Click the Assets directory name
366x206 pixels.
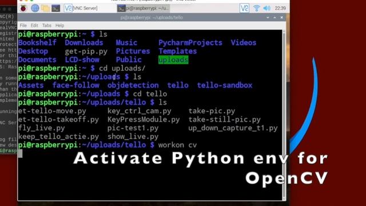click(31, 85)
